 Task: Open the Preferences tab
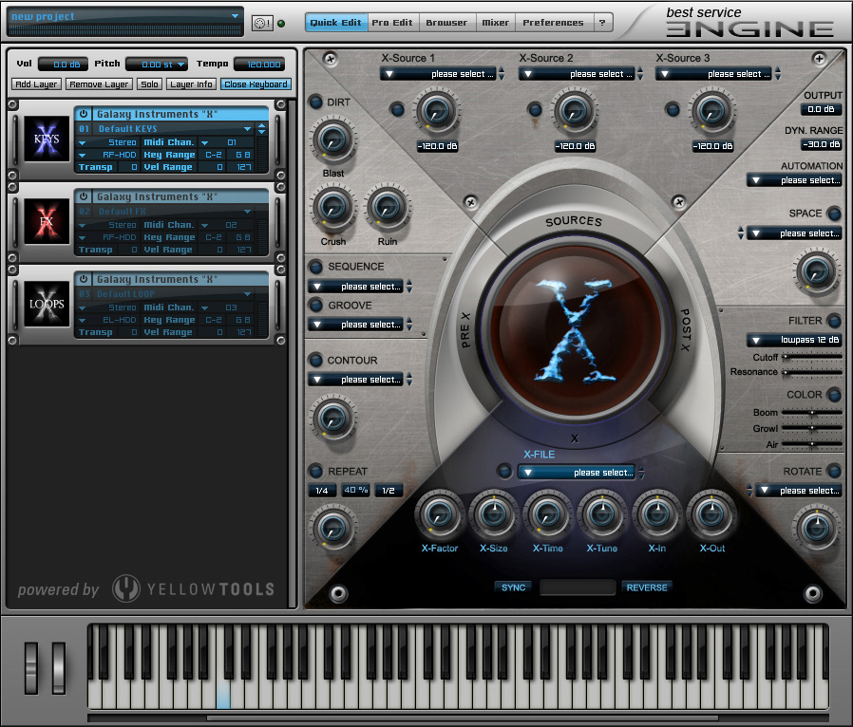point(553,23)
